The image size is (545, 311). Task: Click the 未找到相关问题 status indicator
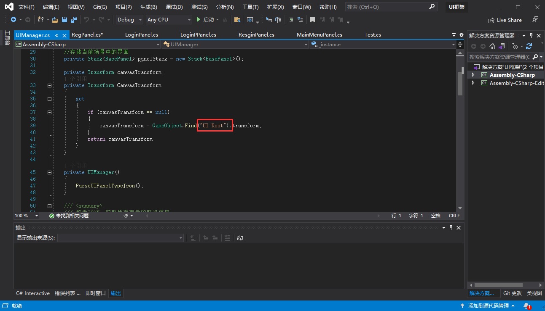tap(69, 216)
